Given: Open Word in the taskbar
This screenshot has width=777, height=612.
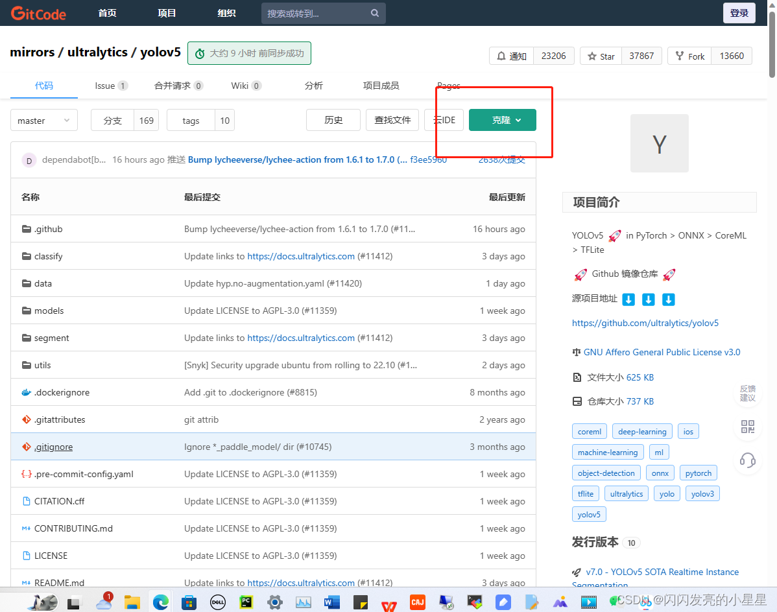Looking at the screenshot, I should point(331,602).
